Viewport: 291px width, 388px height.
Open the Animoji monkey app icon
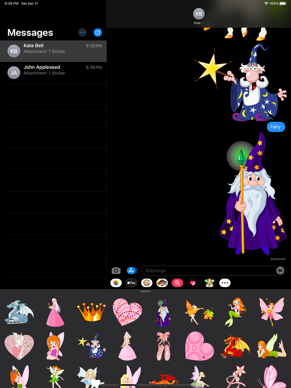coord(147,283)
